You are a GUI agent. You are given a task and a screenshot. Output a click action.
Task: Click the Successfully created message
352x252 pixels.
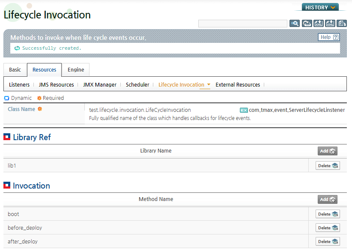point(52,48)
